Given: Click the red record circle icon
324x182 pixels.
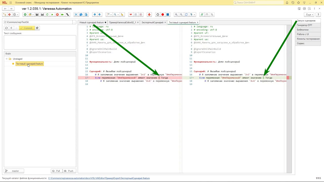Looking at the screenshot, I should click(x=163, y=15).
